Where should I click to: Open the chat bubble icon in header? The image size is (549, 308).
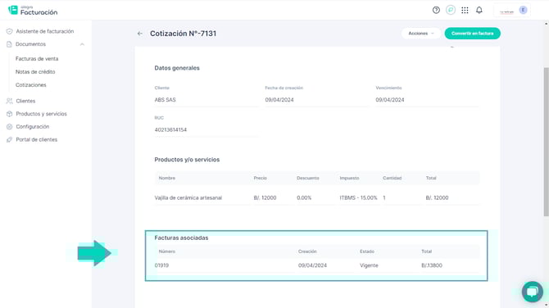point(451,10)
